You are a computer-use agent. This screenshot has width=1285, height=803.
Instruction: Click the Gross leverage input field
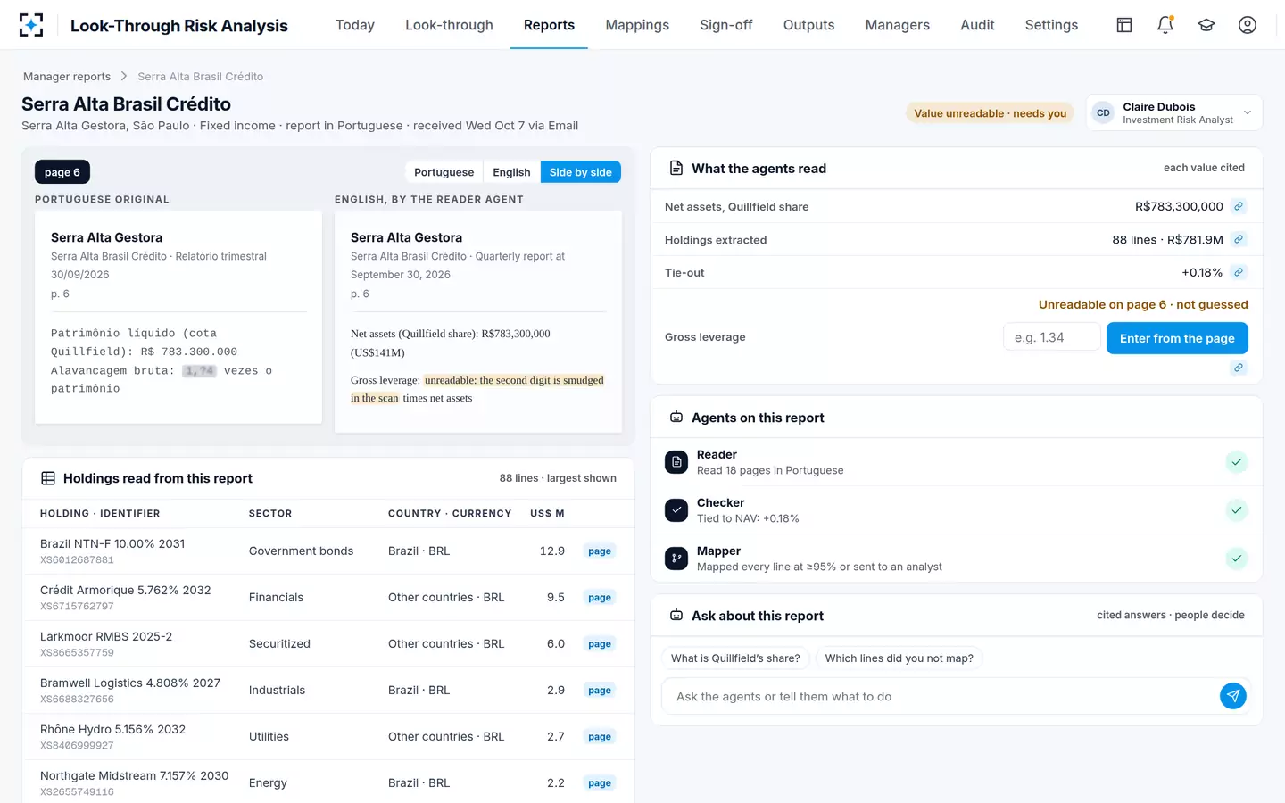point(1051,337)
